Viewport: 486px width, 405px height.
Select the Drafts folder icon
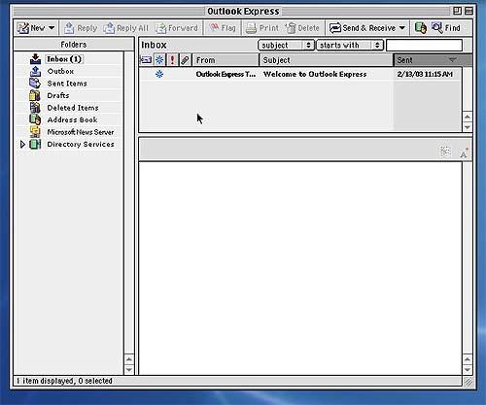[35, 95]
